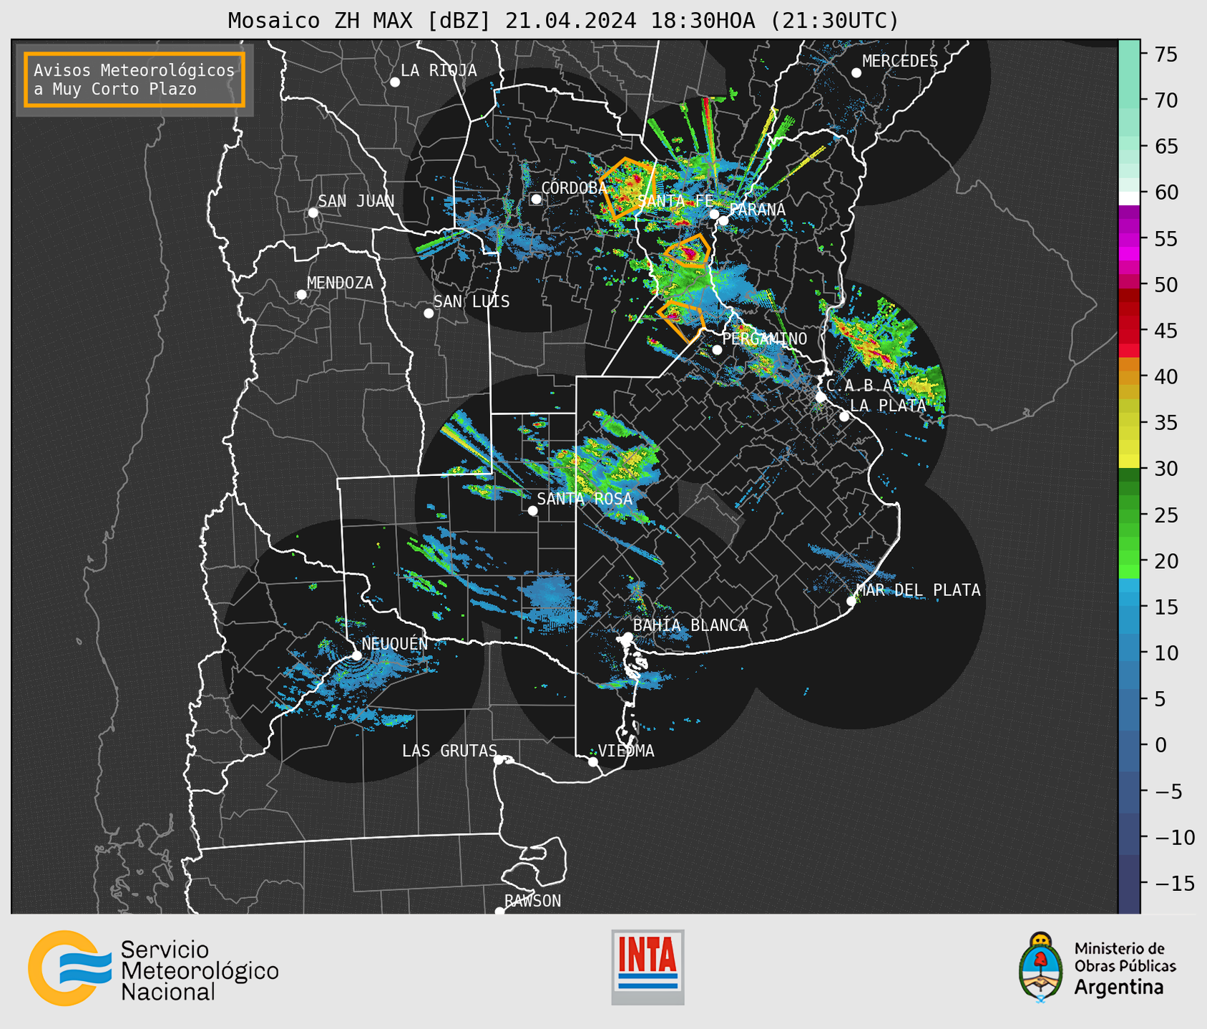Screen dimensions: 1207x1029
Task: Click the Servicio Meteorológico Nacional sun-and-waves logo
Action: tap(69, 967)
